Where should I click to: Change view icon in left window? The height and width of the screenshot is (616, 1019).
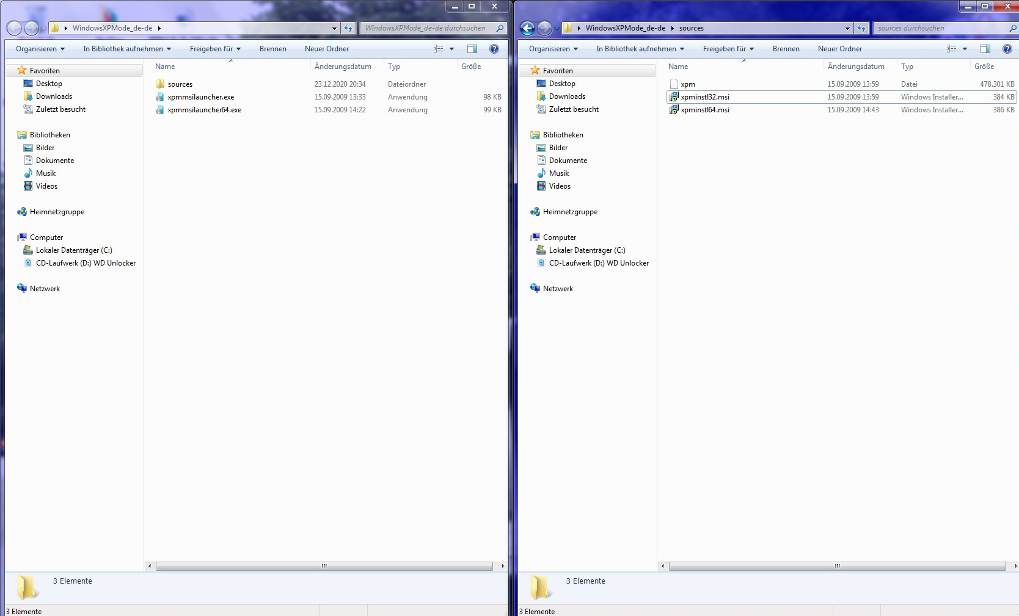click(x=439, y=49)
